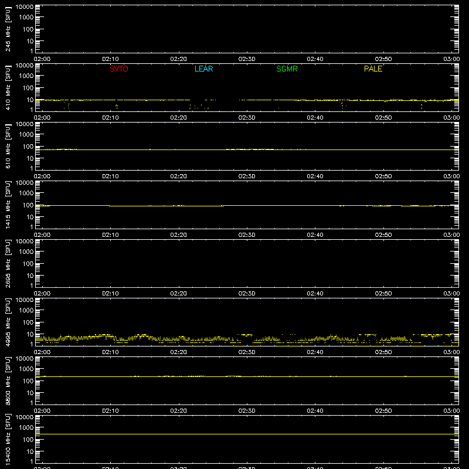Click the green SGMR station label
Image resolution: width=469 pixels, height=469 pixels.
pos(287,69)
